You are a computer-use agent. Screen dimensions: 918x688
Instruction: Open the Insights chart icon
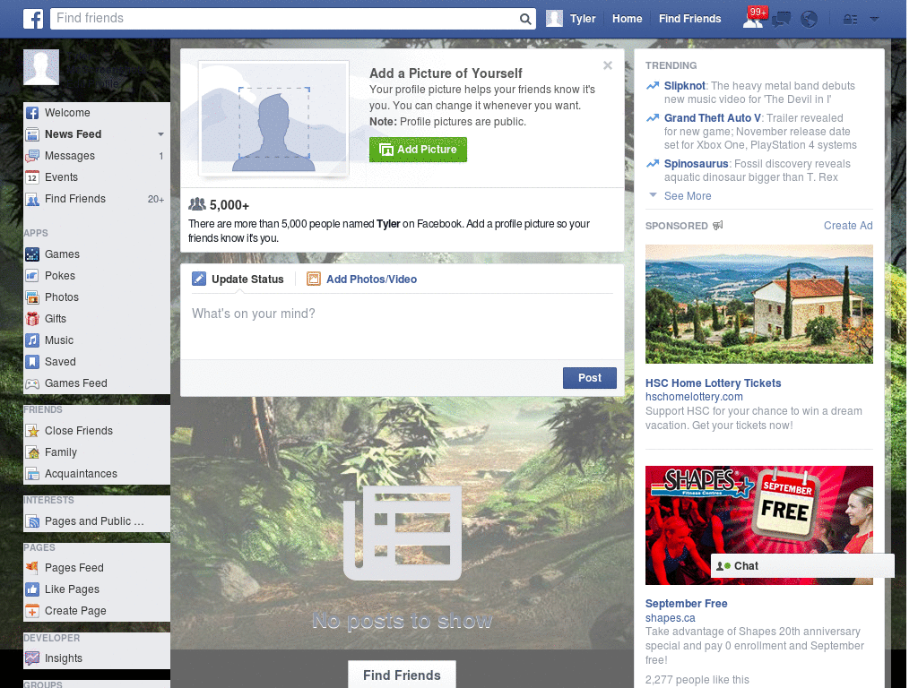(x=32, y=658)
